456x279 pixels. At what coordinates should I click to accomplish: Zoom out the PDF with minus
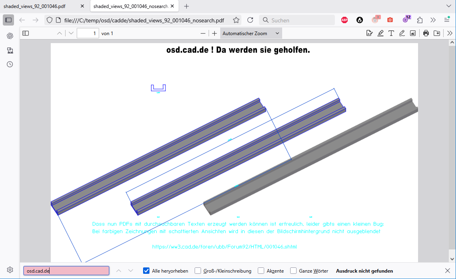(203, 34)
